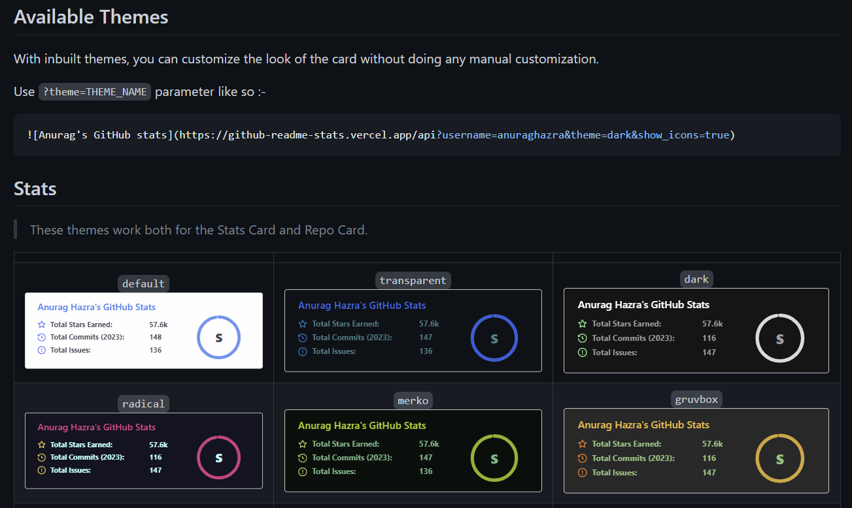Click the 'gruvbox' theme label
This screenshot has width=852, height=508.
pyautogui.click(x=696, y=399)
